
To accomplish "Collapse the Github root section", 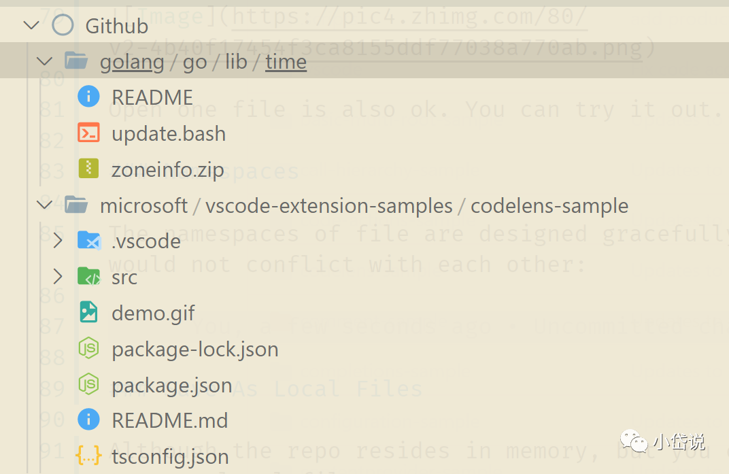I will 31,25.
